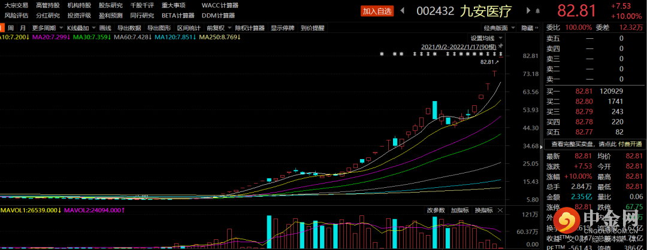Click the 付费开通 link

click(x=629, y=144)
